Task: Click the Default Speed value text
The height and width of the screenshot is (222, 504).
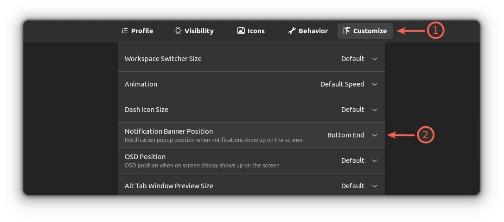Action: (342, 84)
